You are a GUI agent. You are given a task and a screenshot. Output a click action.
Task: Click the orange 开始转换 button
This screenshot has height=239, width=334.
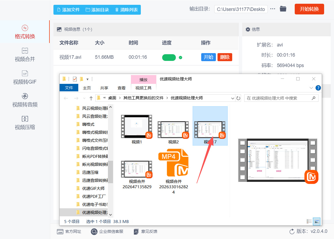click(x=309, y=9)
